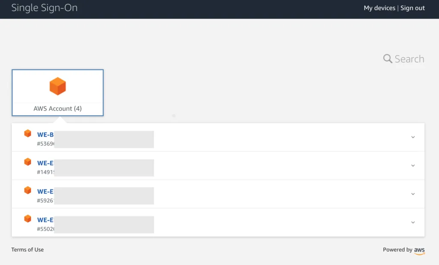Click the magnifying glass search icon

388,59
